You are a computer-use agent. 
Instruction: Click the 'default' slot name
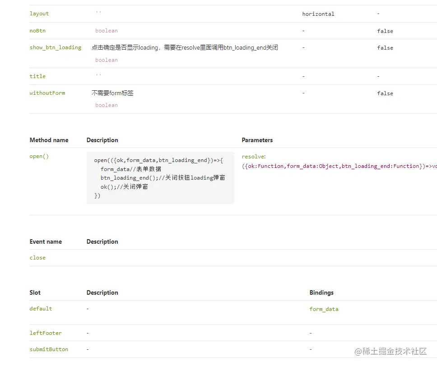click(41, 309)
